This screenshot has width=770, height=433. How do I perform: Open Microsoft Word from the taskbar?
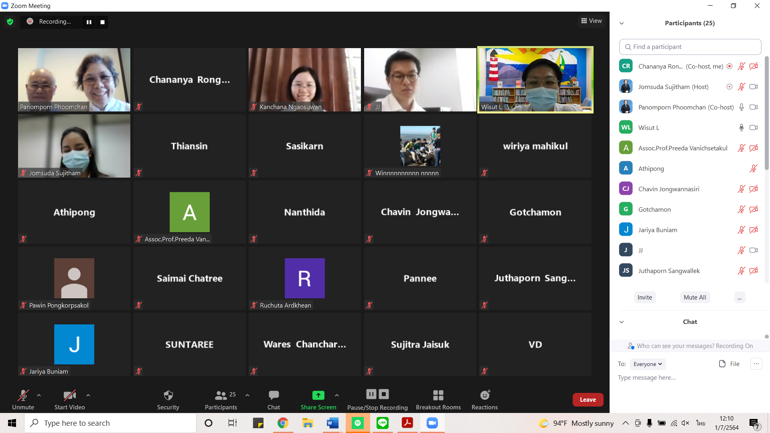(332, 423)
